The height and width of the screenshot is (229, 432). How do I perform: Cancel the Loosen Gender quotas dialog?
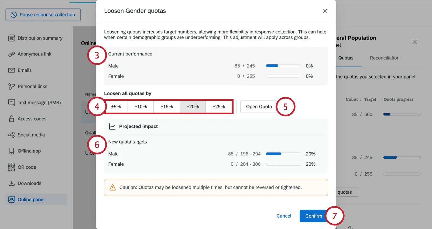[284, 216]
